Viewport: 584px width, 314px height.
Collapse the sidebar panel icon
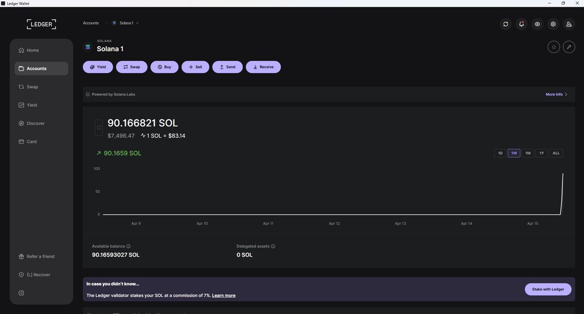(21, 293)
